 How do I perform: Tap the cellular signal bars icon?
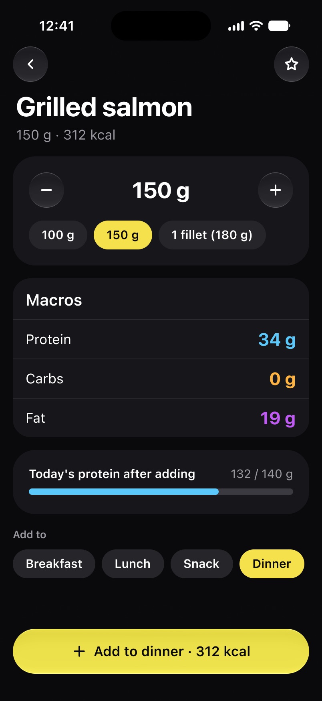[x=236, y=26]
